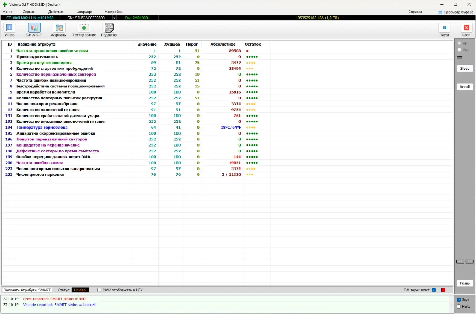Open the Журналы logs section

click(x=59, y=28)
